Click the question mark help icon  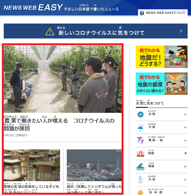point(142,13)
